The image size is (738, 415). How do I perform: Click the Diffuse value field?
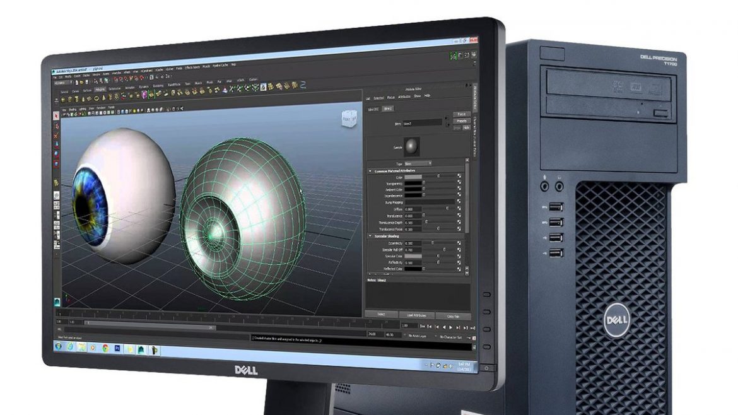pos(413,209)
